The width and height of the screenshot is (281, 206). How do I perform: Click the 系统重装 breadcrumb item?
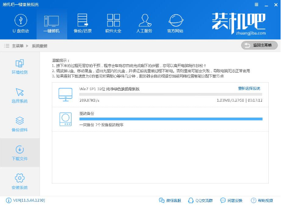coord(40,46)
